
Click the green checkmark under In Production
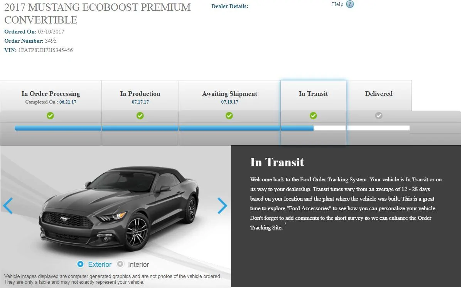(x=140, y=116)
